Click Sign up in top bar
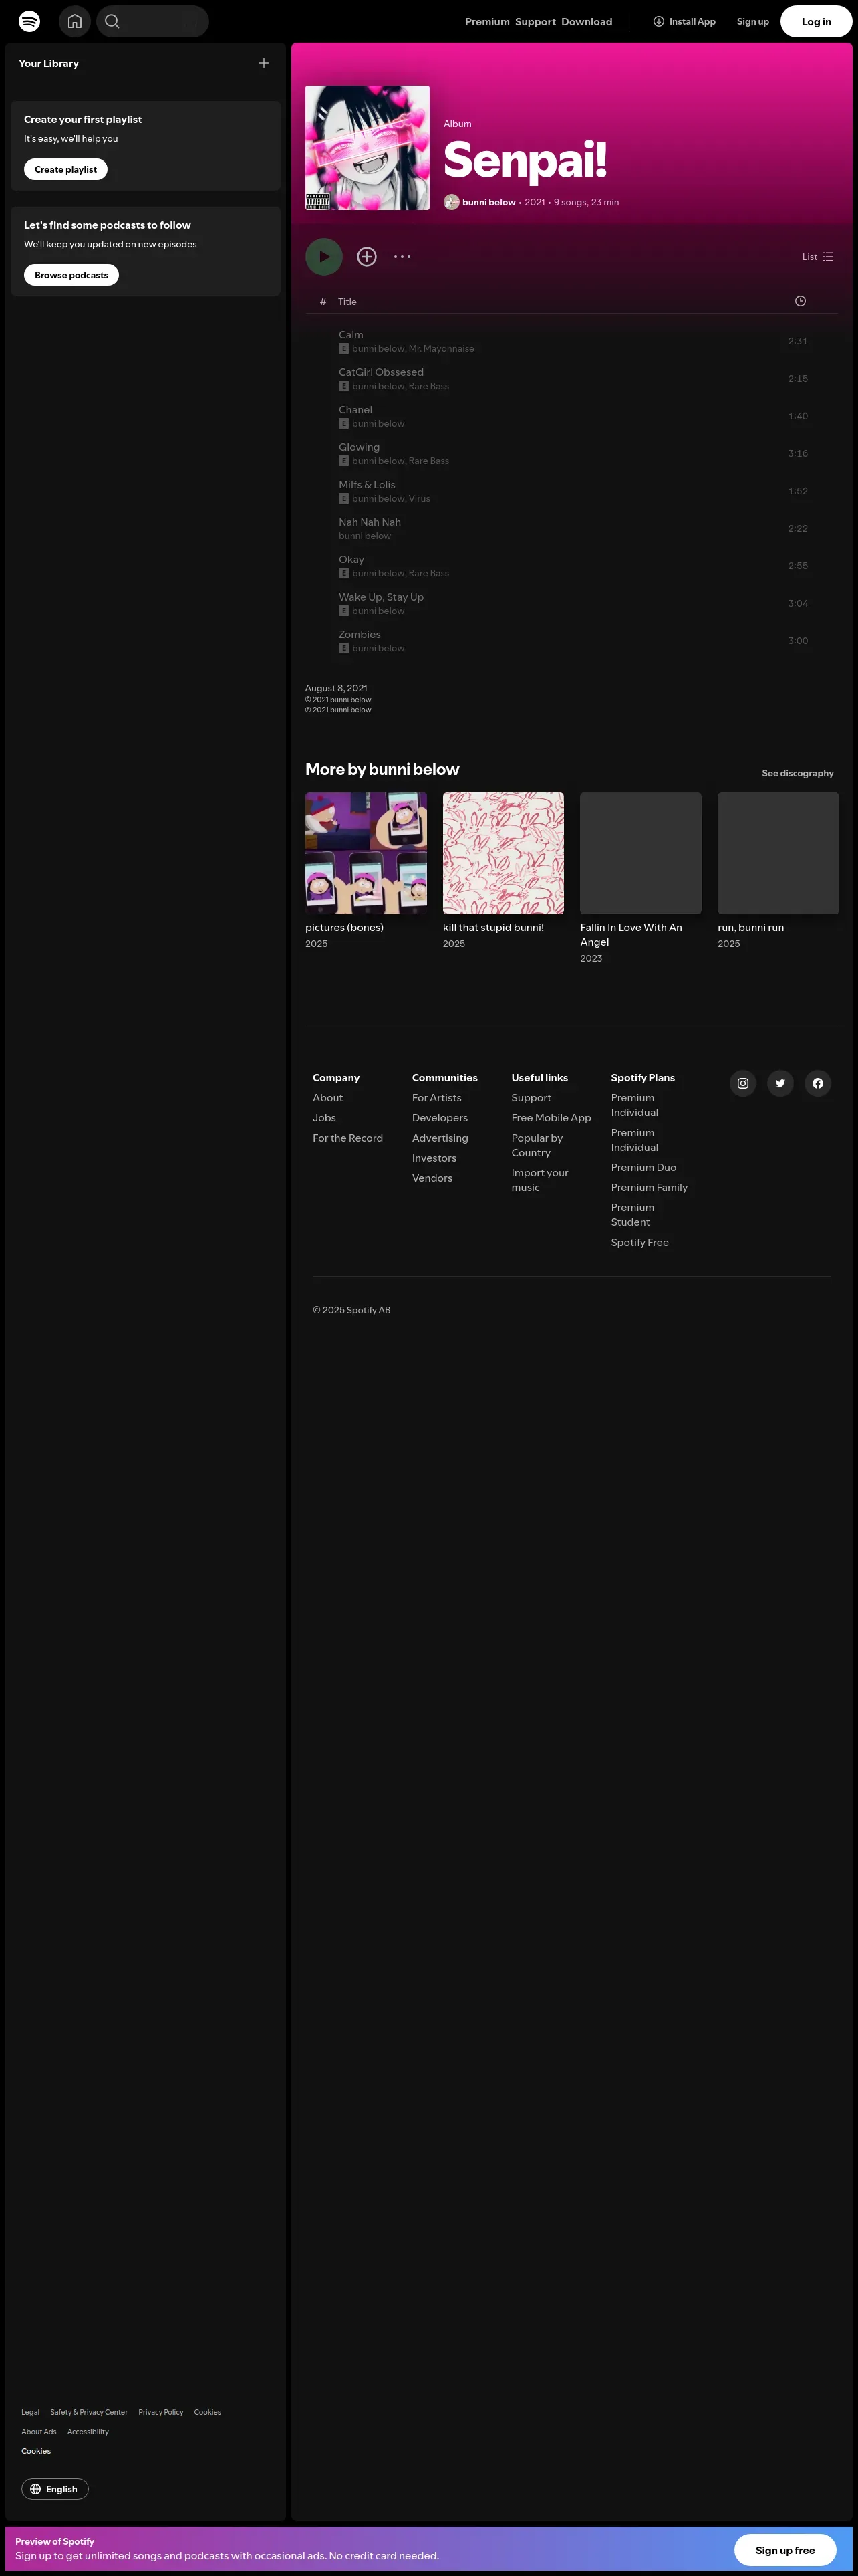The image size is (858, 2576). pos(753,22)
